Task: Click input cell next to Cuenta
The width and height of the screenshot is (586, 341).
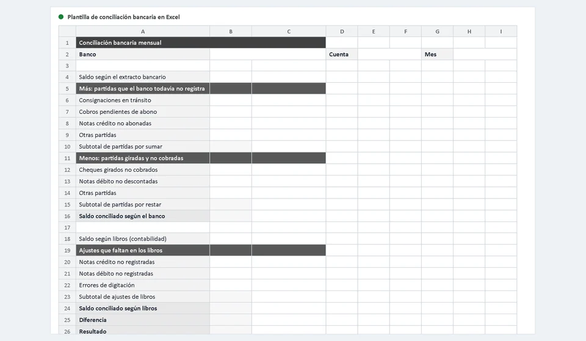Action: click(x=389, y=54)
